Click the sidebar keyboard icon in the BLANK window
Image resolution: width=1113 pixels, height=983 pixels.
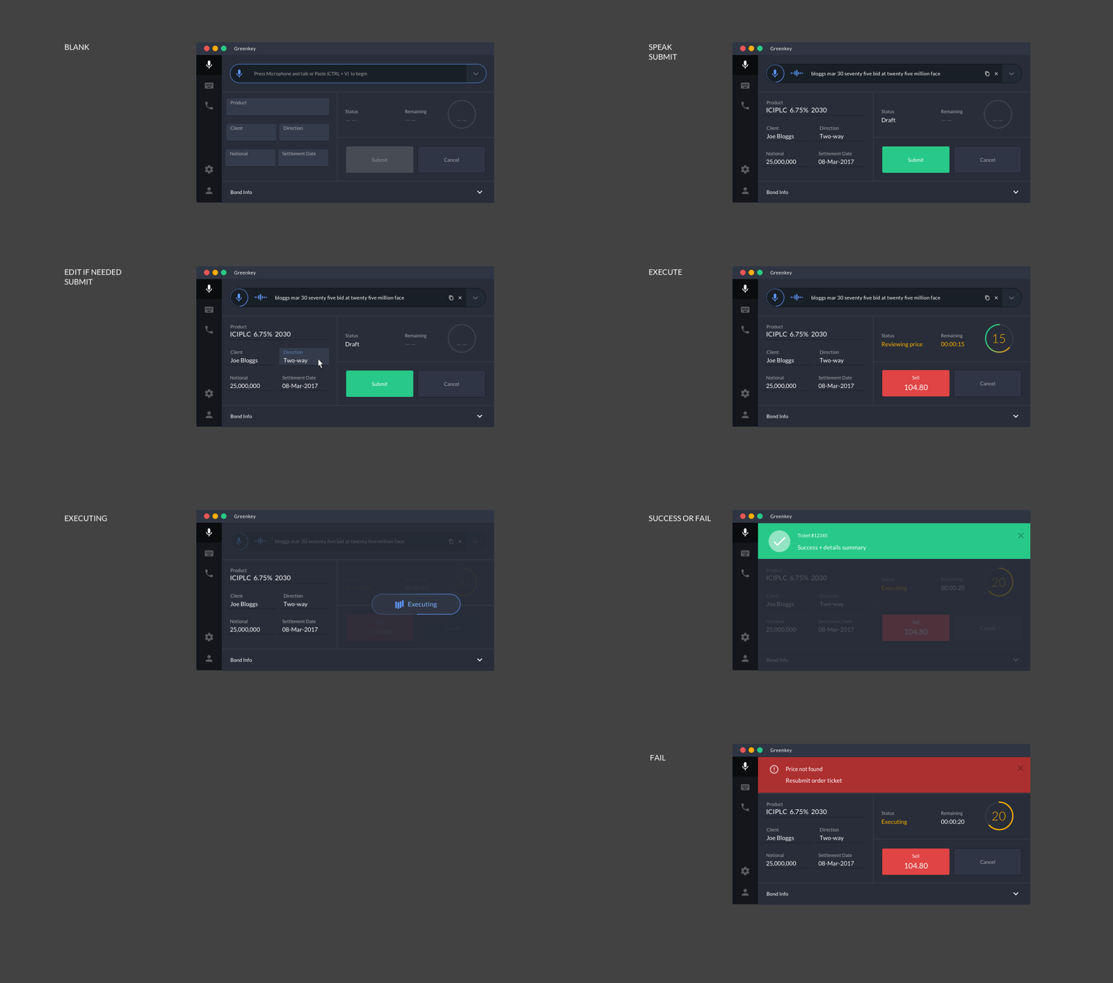tap(209, 86)
